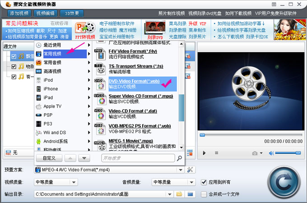
Task: Enable 合并成一个文件 checkbox
Action: coord(204,194)
